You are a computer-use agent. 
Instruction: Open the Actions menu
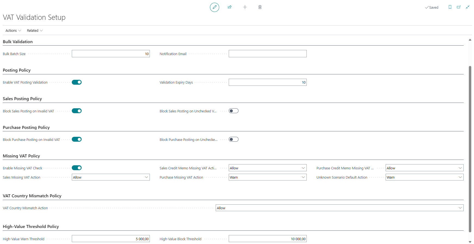13,31
